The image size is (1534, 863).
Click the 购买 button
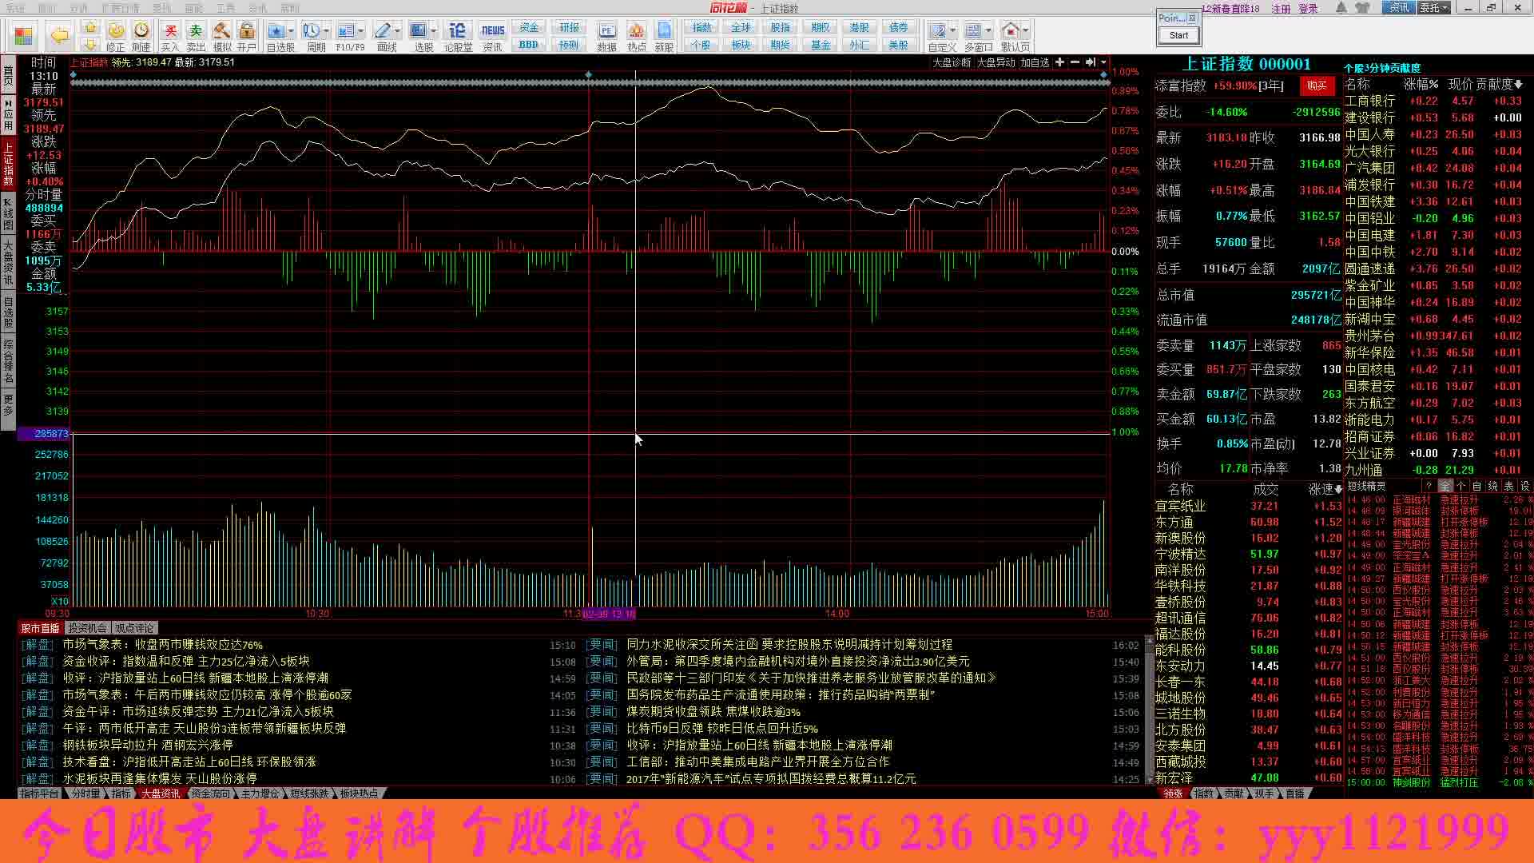pos(1317,86)
